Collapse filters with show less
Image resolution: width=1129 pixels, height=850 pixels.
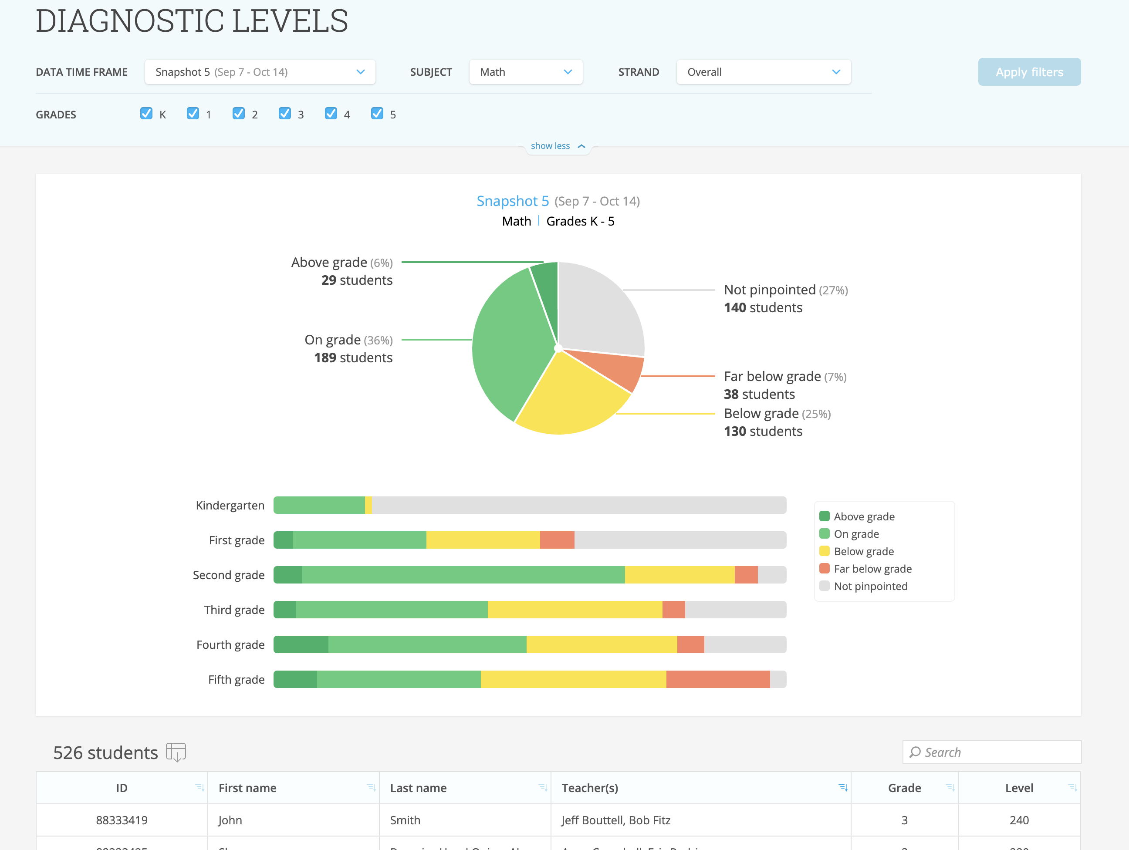(x=558, y=146)
